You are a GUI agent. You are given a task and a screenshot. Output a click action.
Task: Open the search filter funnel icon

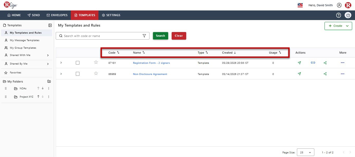coord(144,36)
